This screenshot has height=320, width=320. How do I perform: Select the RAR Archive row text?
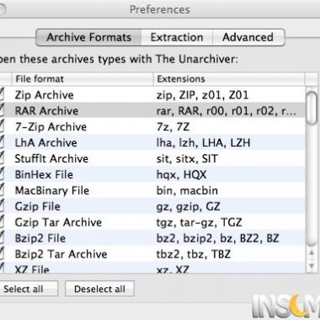point(46,111)
